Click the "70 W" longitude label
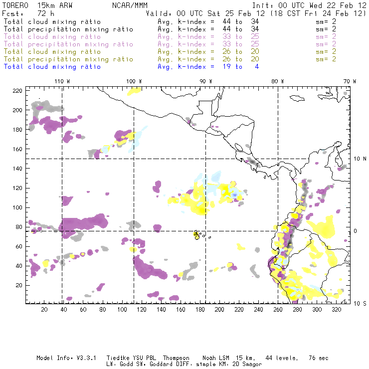 point(350,81)
